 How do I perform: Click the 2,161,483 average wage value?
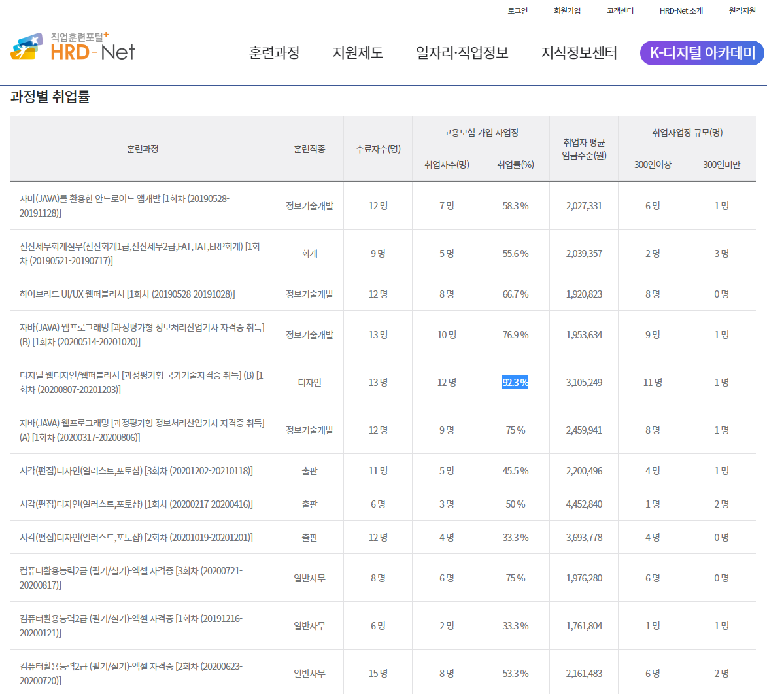[x=584, y=674]
